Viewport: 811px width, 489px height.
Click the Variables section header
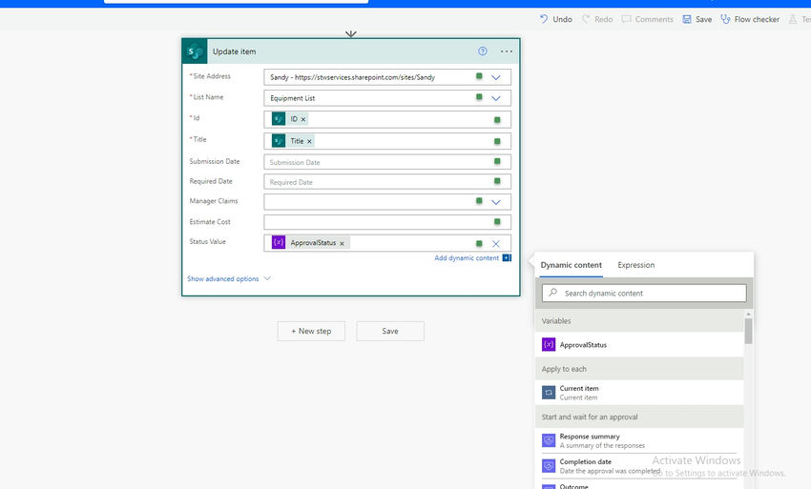(639, 321)
